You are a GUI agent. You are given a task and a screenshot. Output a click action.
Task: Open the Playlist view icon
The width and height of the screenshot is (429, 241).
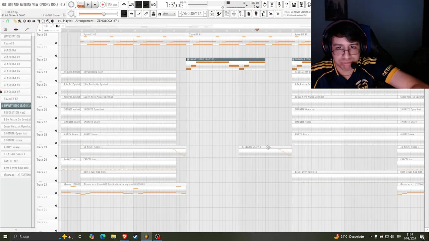coord(212,14)
